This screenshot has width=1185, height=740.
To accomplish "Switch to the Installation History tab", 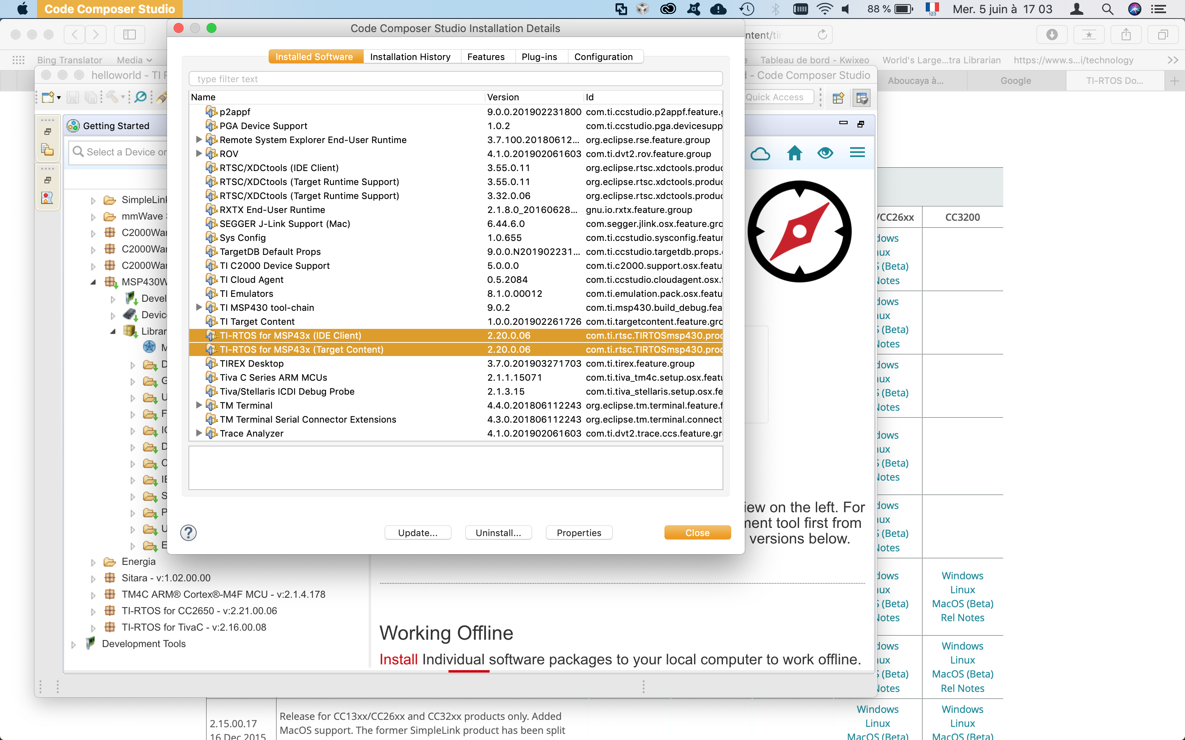I will 410,57.
